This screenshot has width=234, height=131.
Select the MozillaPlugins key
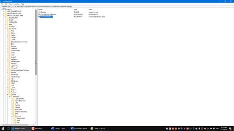(15, 77)
